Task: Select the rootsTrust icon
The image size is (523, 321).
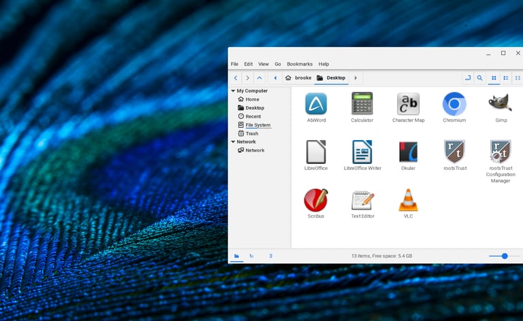Action: pyautogui.click(x=454, y=152)
